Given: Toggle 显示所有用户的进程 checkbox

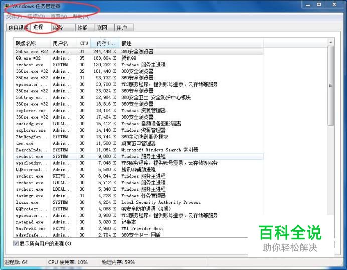Looking at the screenshot, I should [16, 243].
